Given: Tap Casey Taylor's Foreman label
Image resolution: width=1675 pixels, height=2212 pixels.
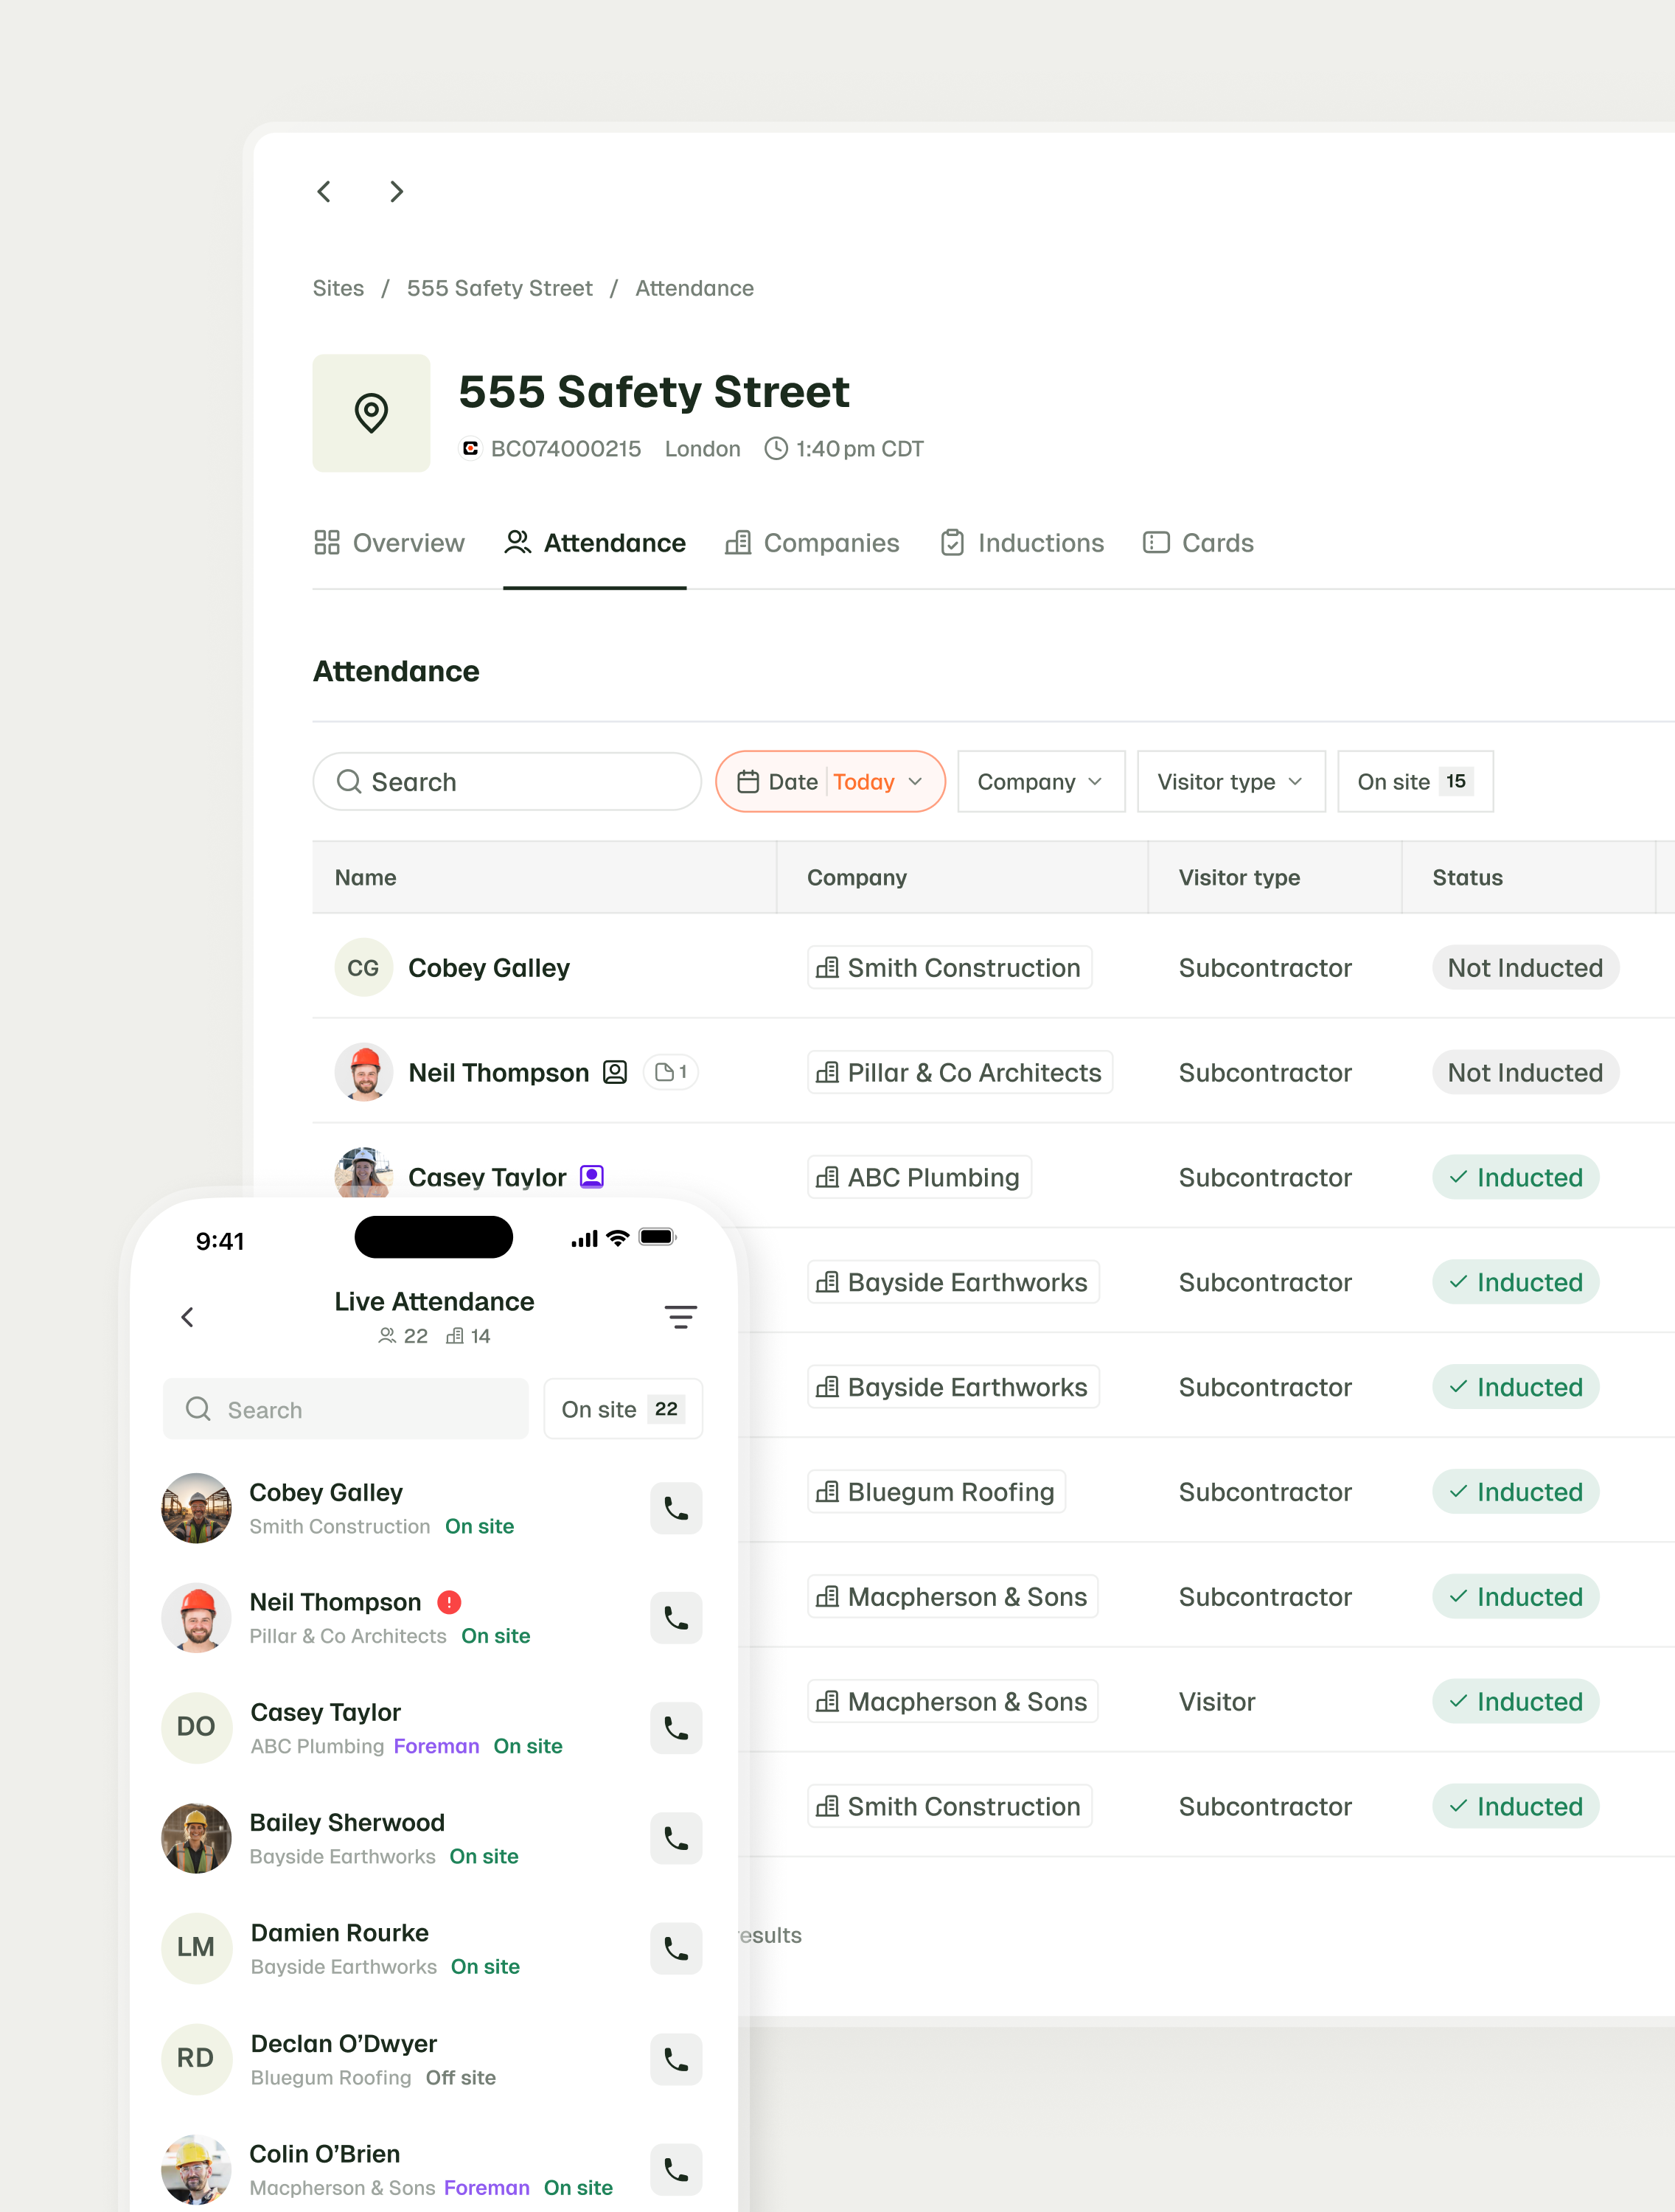Looking at the screenshot, I should point(436,1746).
